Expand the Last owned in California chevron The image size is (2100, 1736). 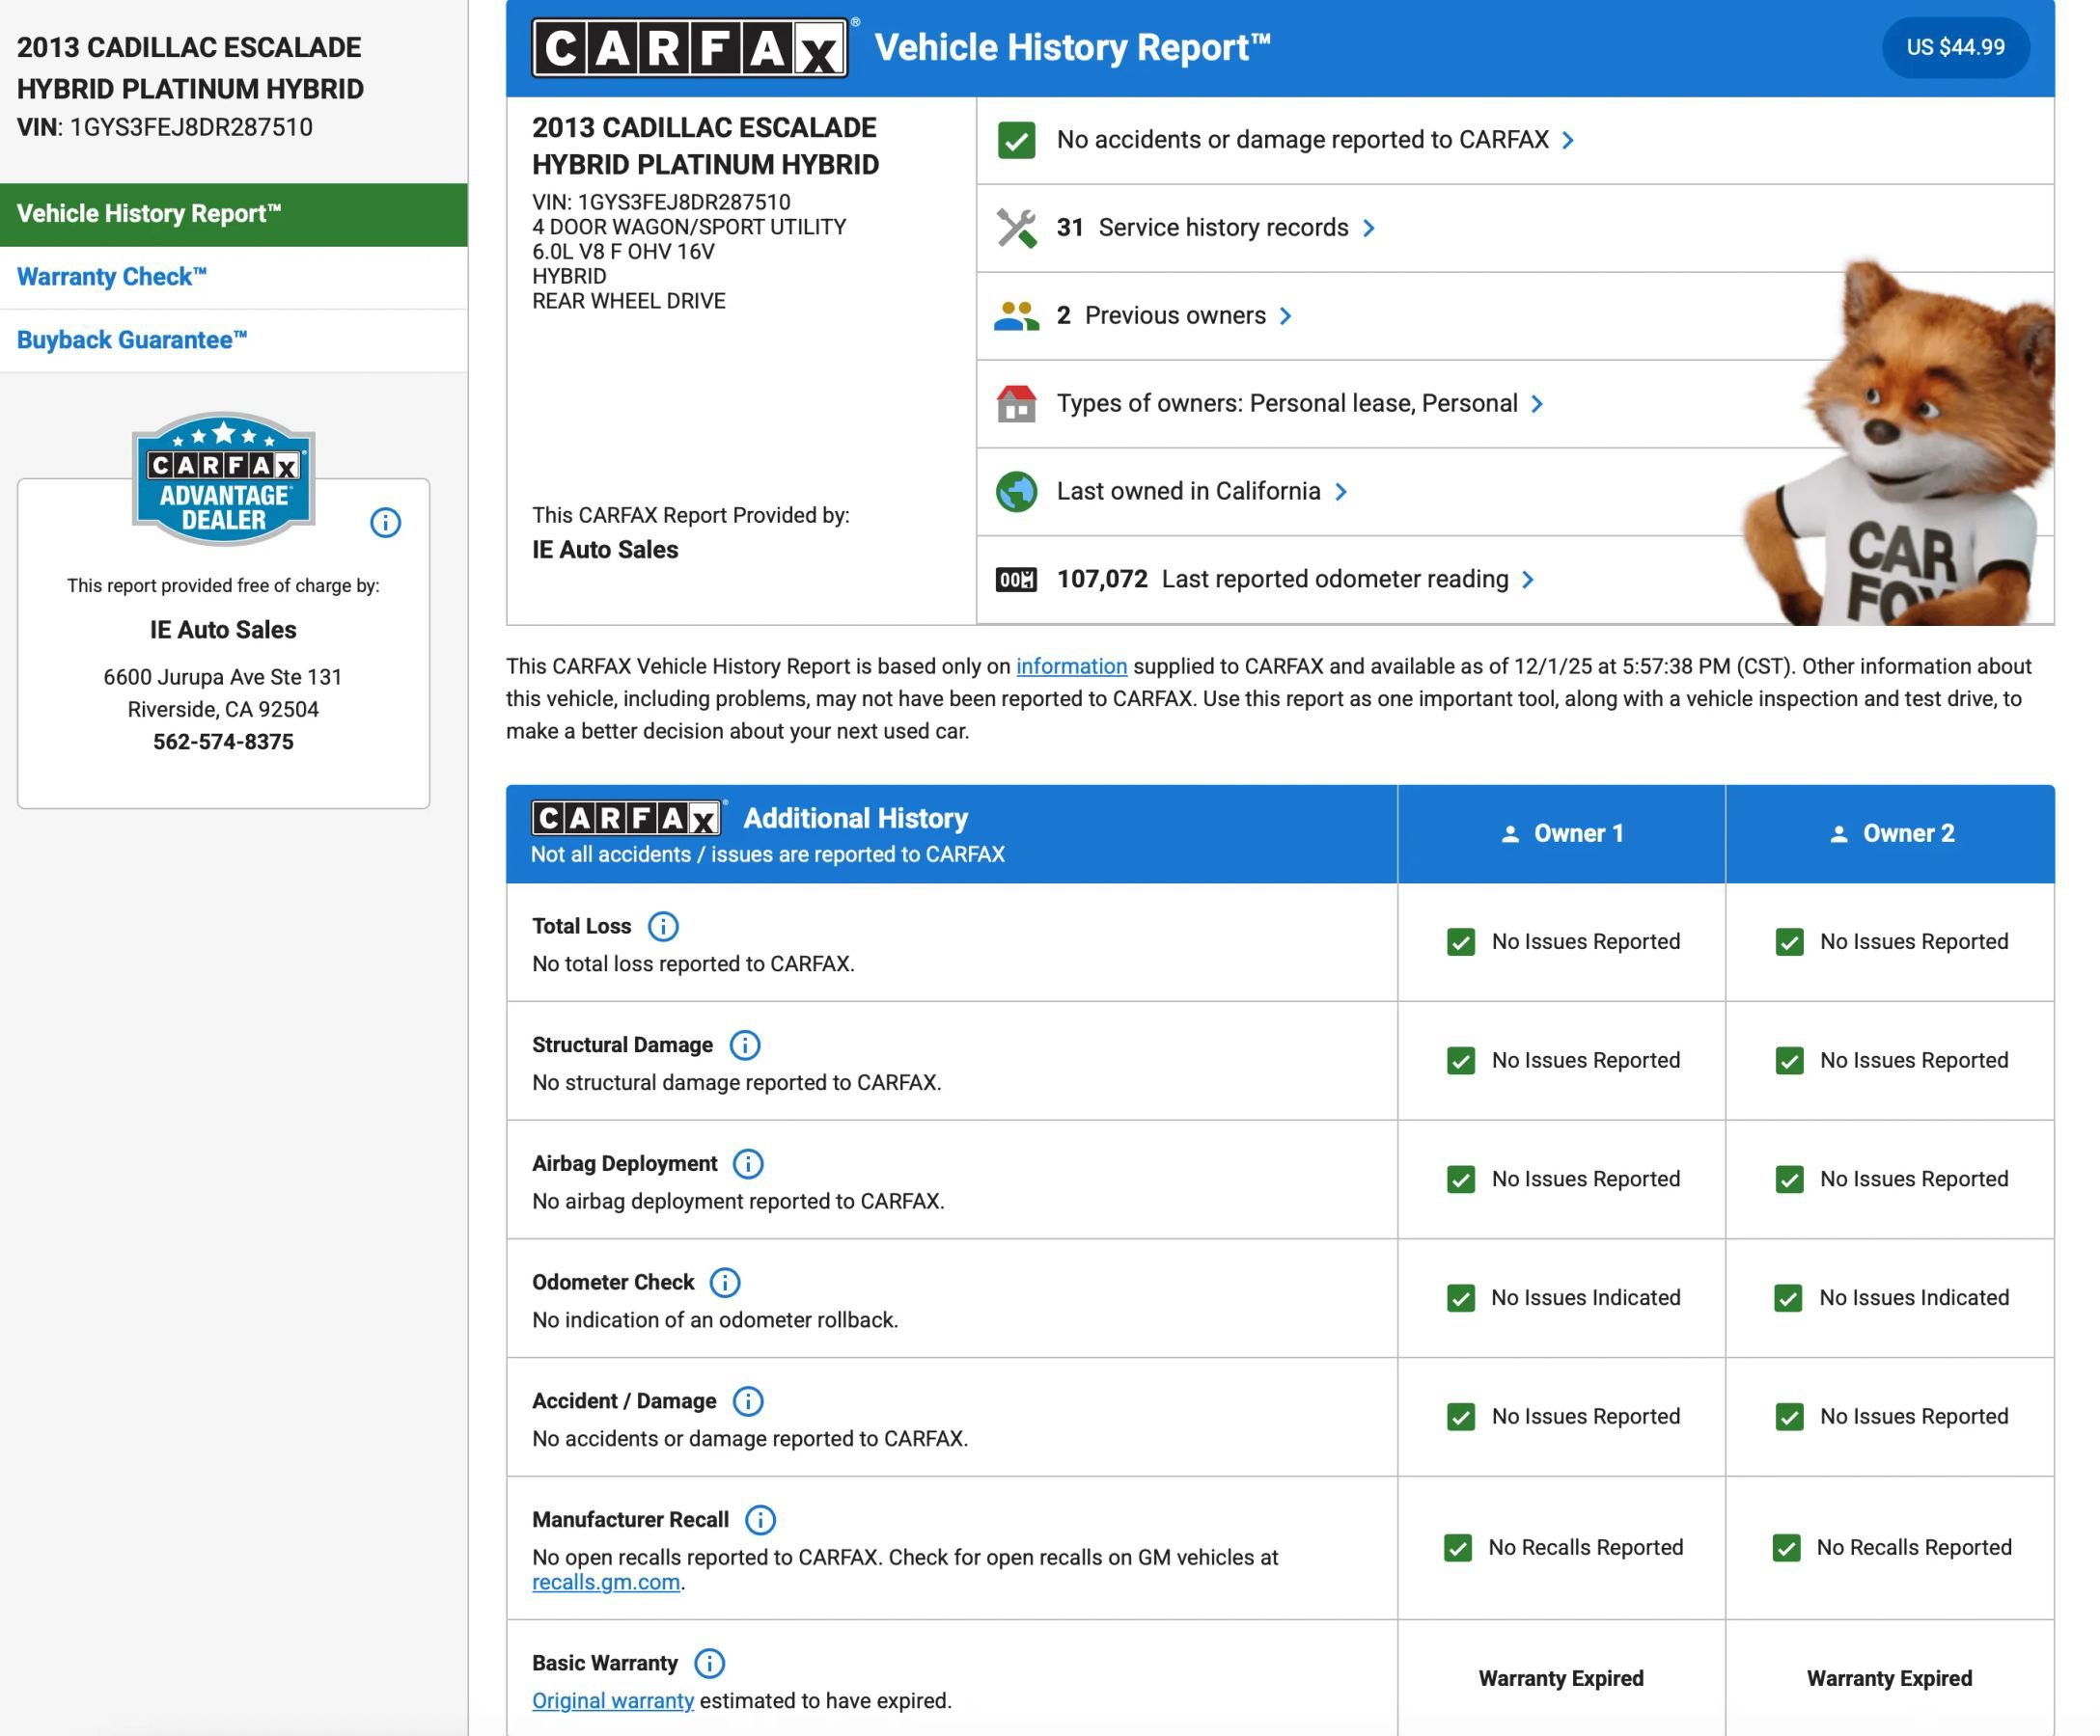coord(1341,492)
